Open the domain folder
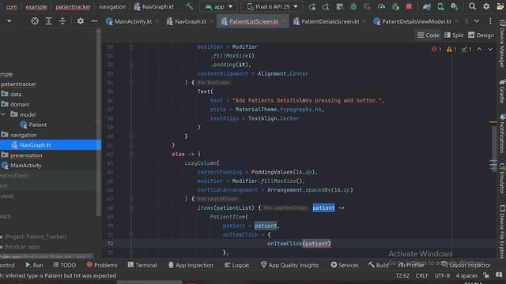The width and height of the screenshot is (506, 284). click(16, 104)
